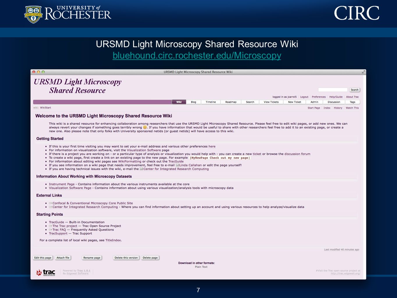Screen dimensions: 397x298
Task: Open the discussion forum link
Action: tap(297, 154)
